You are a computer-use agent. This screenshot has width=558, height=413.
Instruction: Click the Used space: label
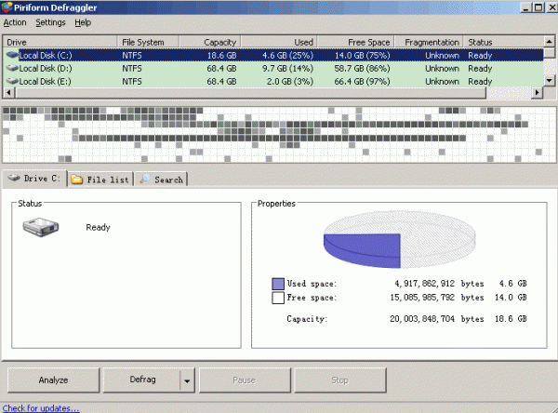[x=312, y=284]
